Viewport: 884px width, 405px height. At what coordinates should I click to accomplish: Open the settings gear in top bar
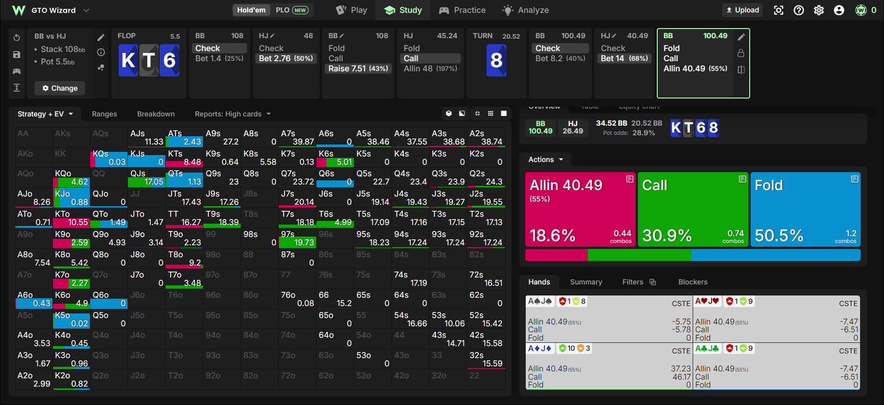tap(819, 10)
